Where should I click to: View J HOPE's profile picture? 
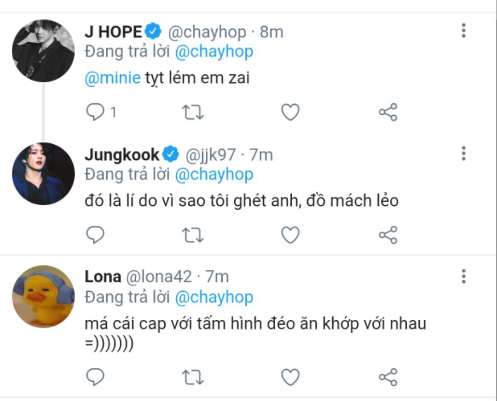43,51
